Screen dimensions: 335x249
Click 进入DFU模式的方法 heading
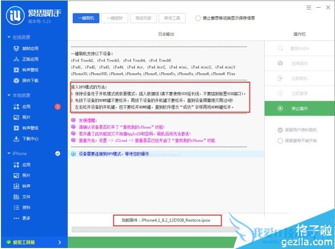coord(89,87)
